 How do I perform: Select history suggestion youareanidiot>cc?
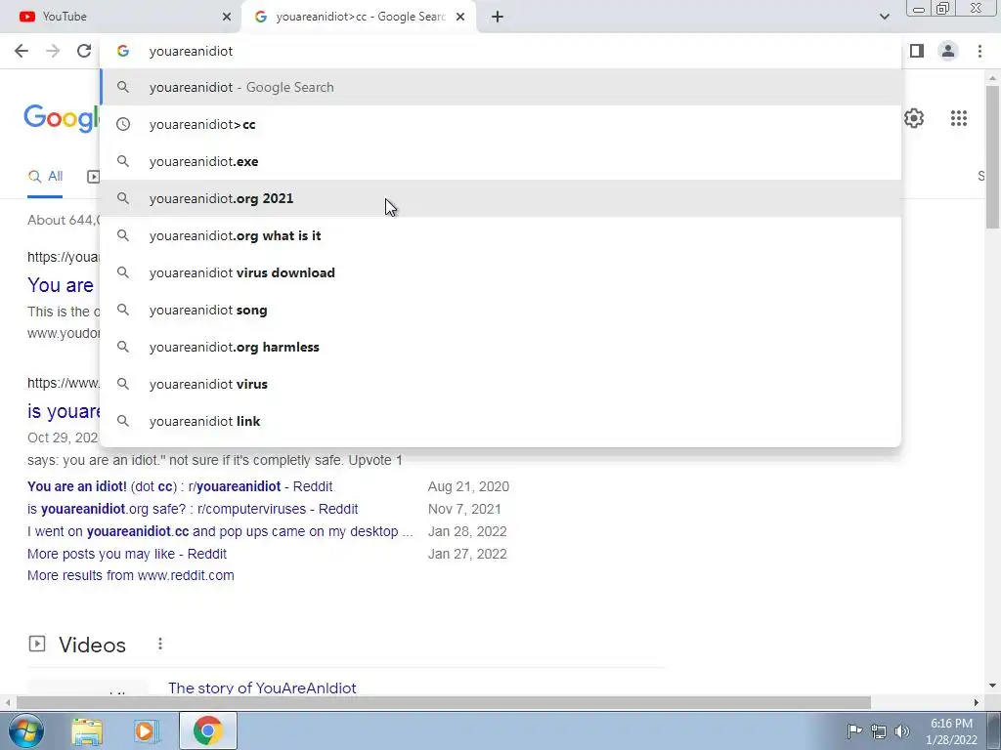500,124
